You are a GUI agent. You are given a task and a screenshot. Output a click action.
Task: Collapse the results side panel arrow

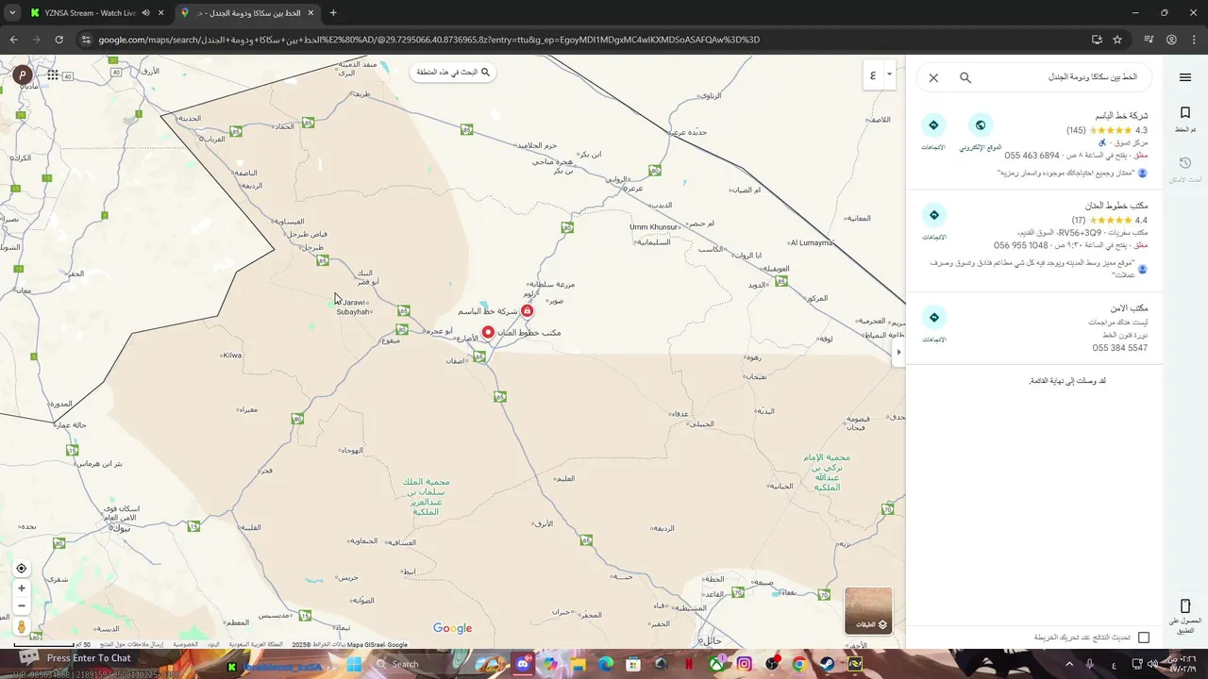pos(898,352)
